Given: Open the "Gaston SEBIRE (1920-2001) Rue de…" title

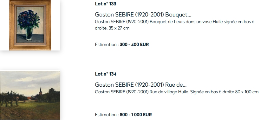Looking at the screenshot, I should (140, 85).
